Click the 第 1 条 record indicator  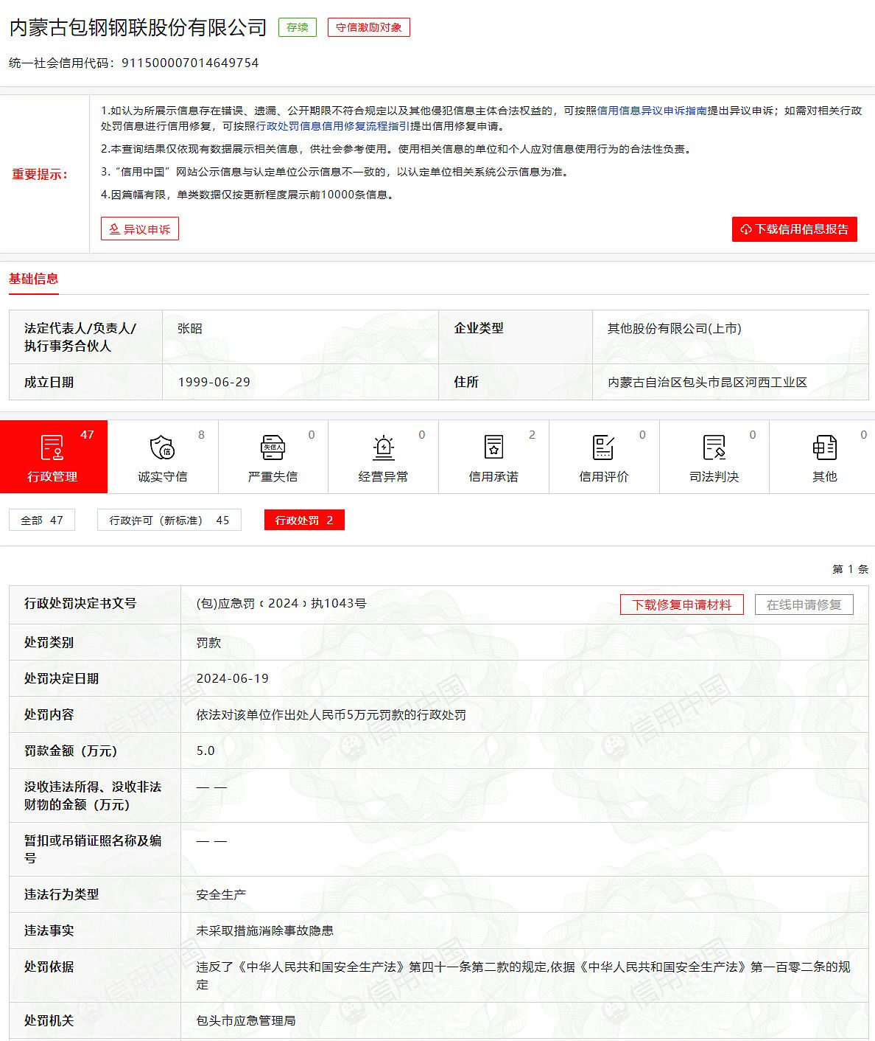(x=850, y=569)
